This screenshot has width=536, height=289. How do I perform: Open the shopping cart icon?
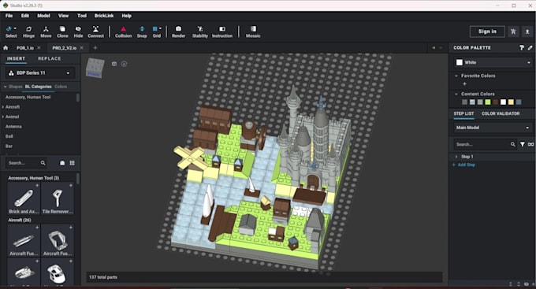click(x=513, y=31)
